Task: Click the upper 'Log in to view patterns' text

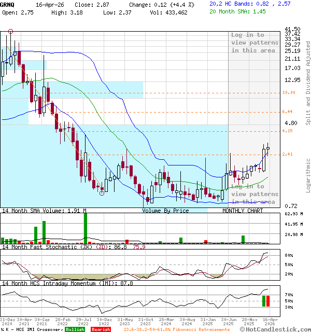Action: [x=255, y=43]
